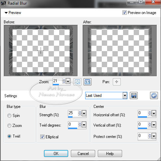The width and height of the screenshot is (161, 161).
Task: Open the Zoom value slider arrow
Action: tap(68, 81)
